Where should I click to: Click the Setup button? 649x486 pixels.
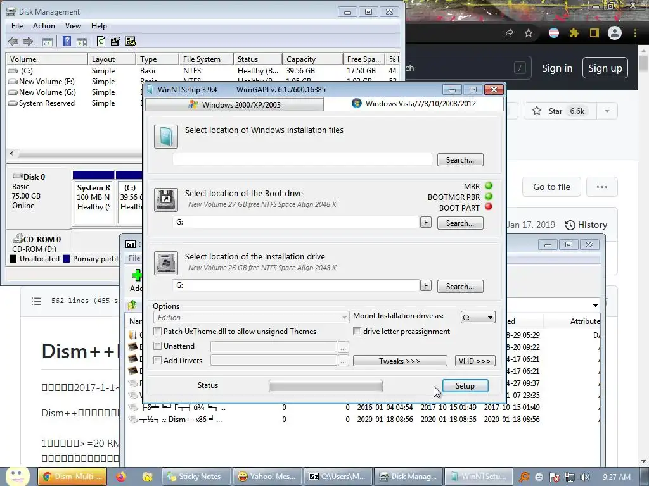click(465, 385)
